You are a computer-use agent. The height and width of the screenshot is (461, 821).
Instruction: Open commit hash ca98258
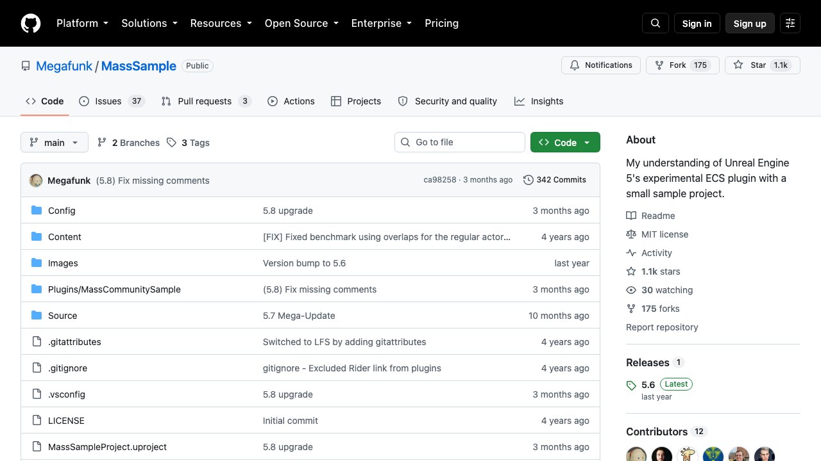point(440,180)
